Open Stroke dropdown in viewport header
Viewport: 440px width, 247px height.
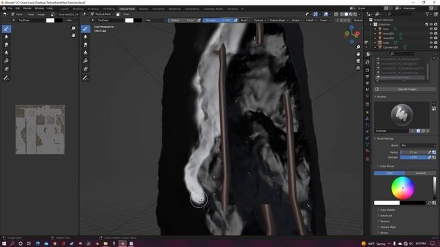click(x=297, y=20)
